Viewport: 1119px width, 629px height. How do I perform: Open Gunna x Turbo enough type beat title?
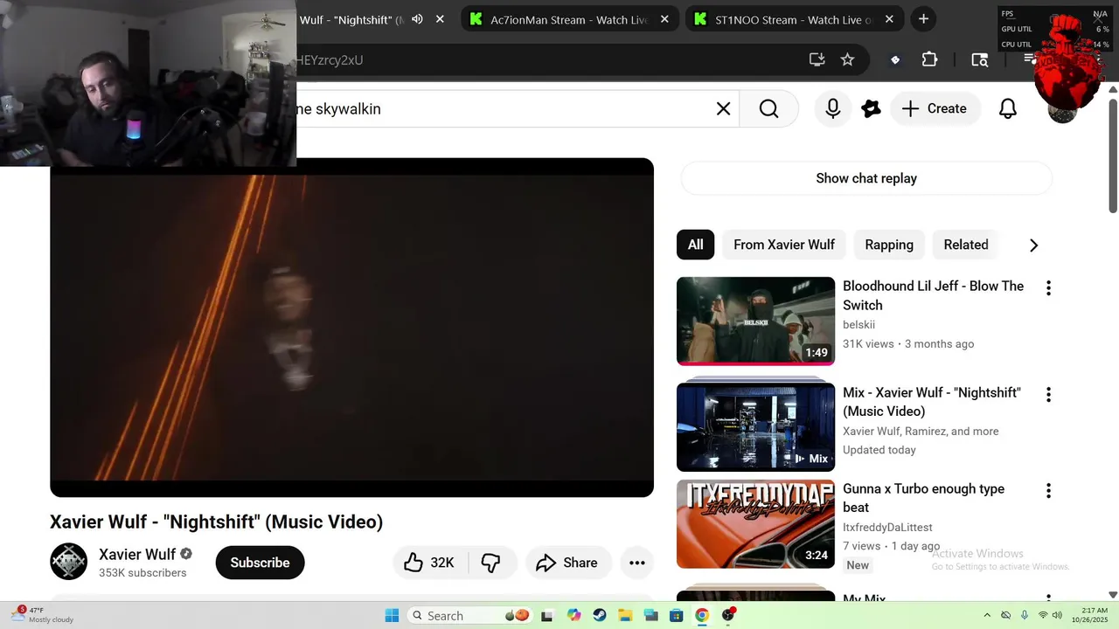923,498
